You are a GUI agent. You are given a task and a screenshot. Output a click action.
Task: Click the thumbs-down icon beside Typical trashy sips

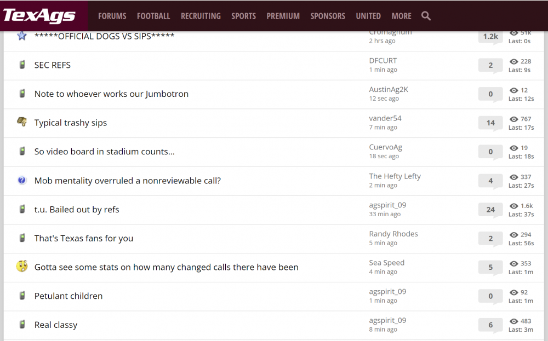pos(22,123)
